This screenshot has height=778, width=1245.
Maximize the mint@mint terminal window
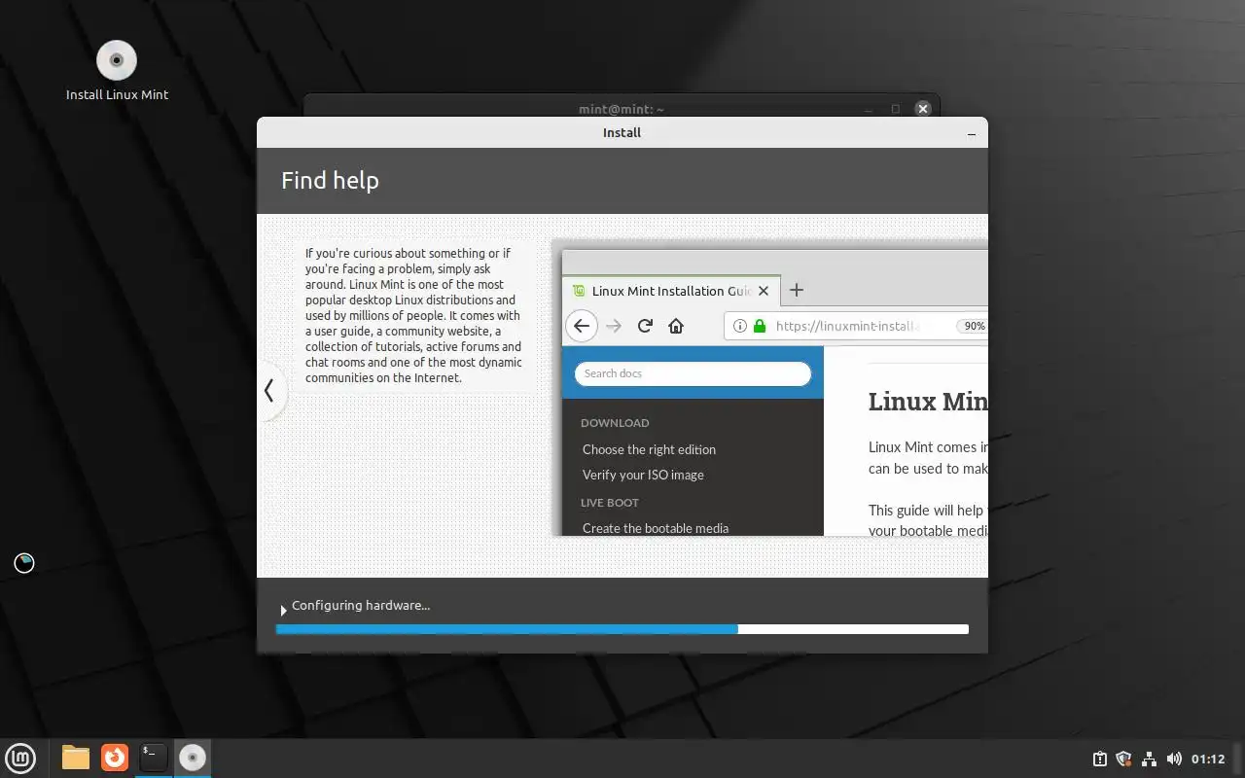coord(896,109)
